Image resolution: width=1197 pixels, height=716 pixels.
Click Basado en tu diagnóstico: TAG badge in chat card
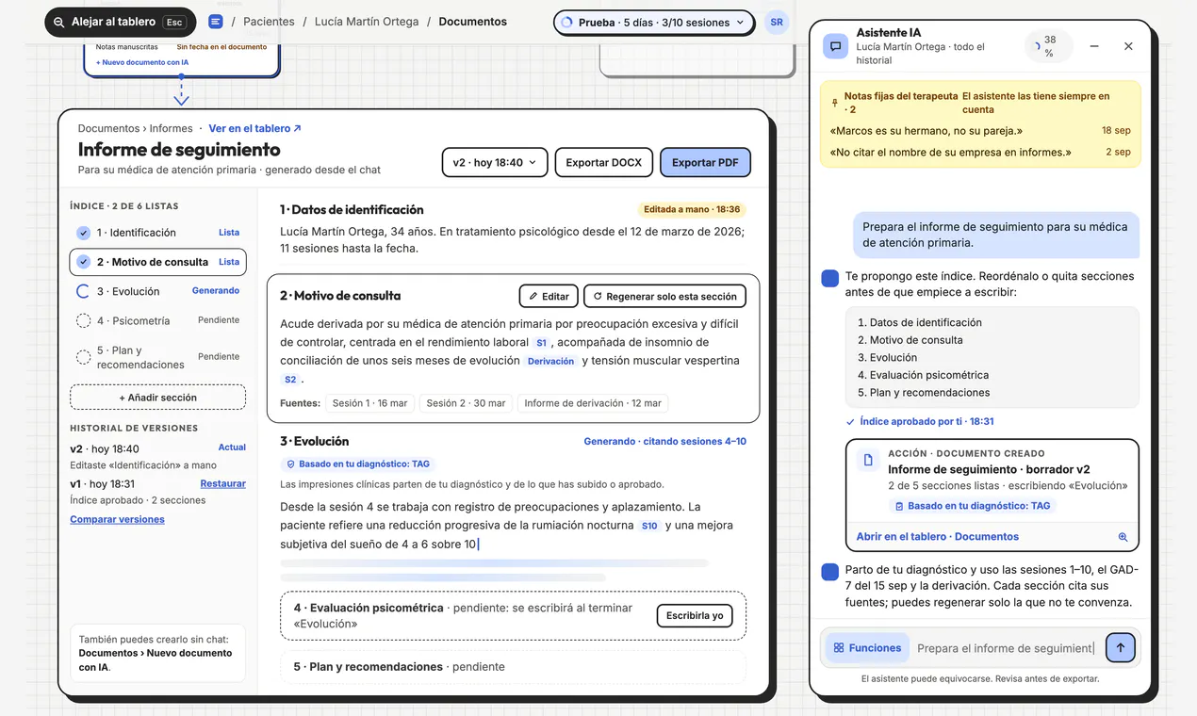[x=972, y=506]
